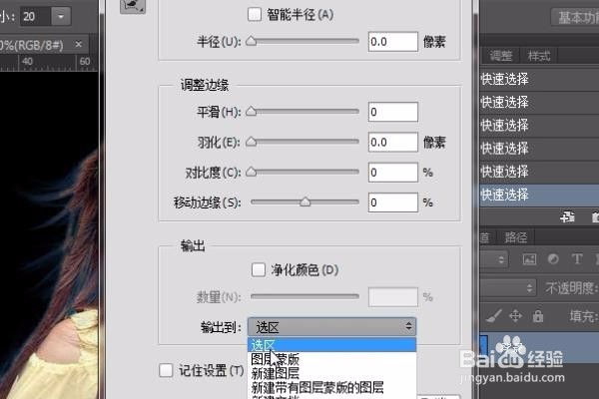
Task: Click the 平滑 (H) slider handle
Action: tap(251, 111)
